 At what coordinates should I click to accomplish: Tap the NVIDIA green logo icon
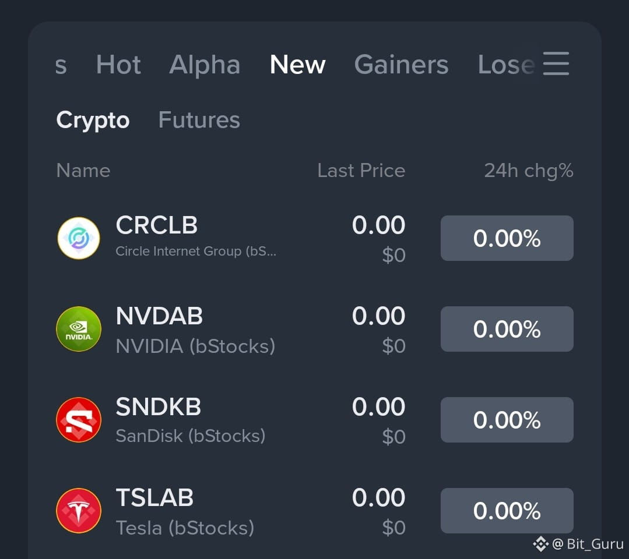[x=79, y=329]
